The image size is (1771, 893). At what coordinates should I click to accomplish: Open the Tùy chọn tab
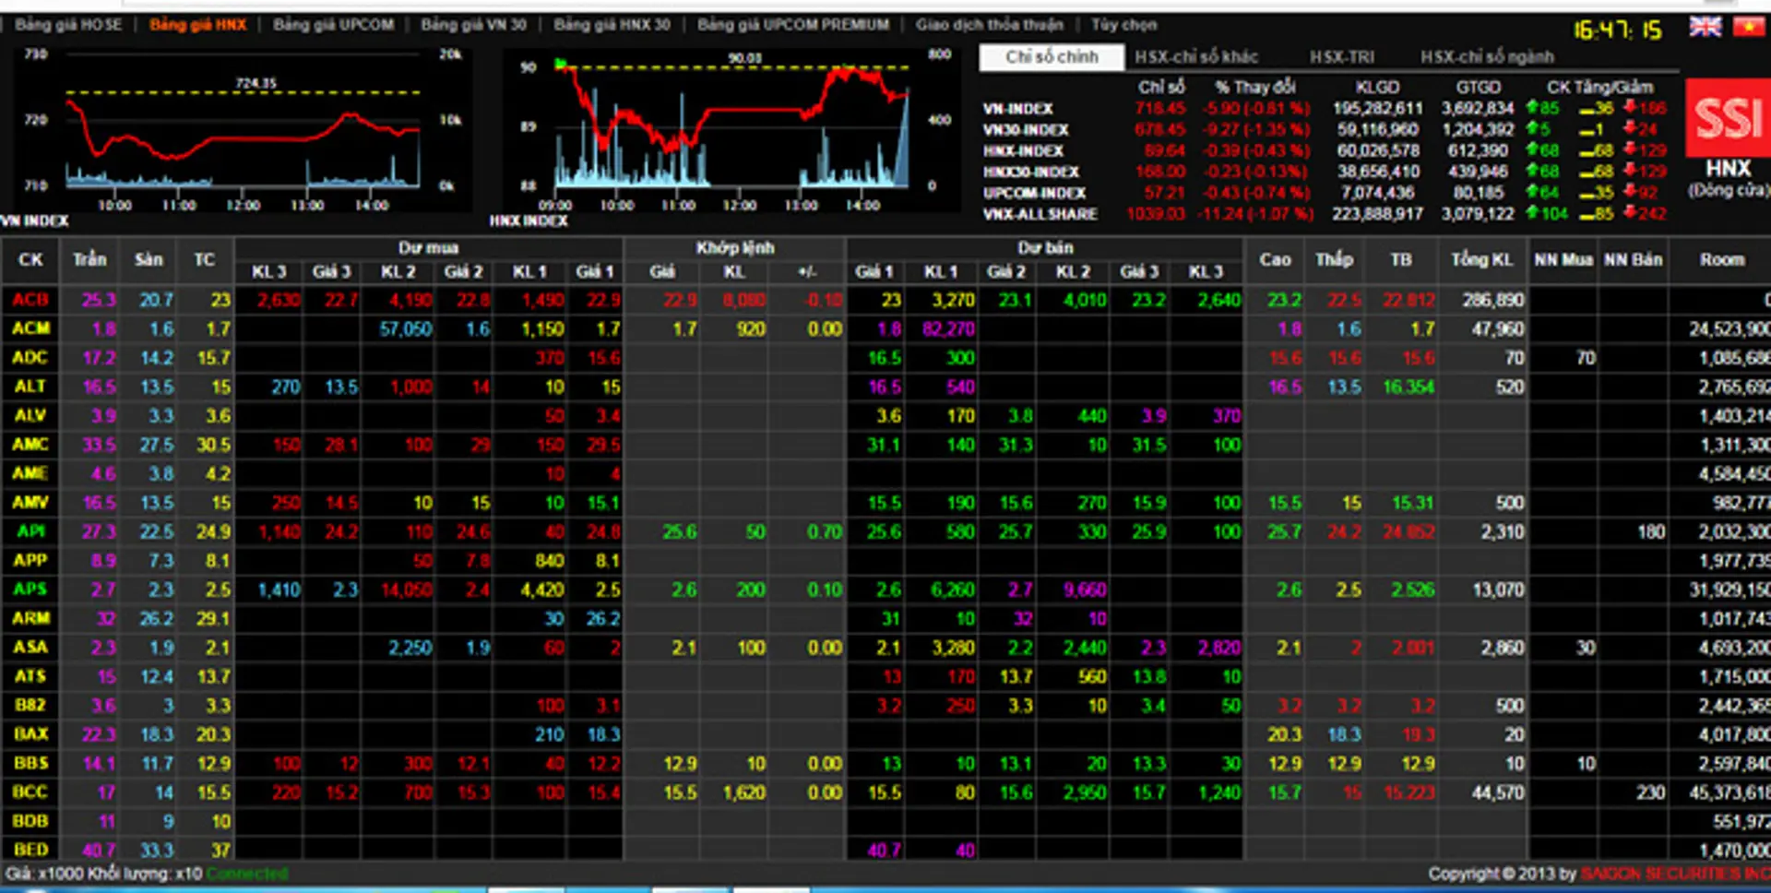[x=1123, y=25]
